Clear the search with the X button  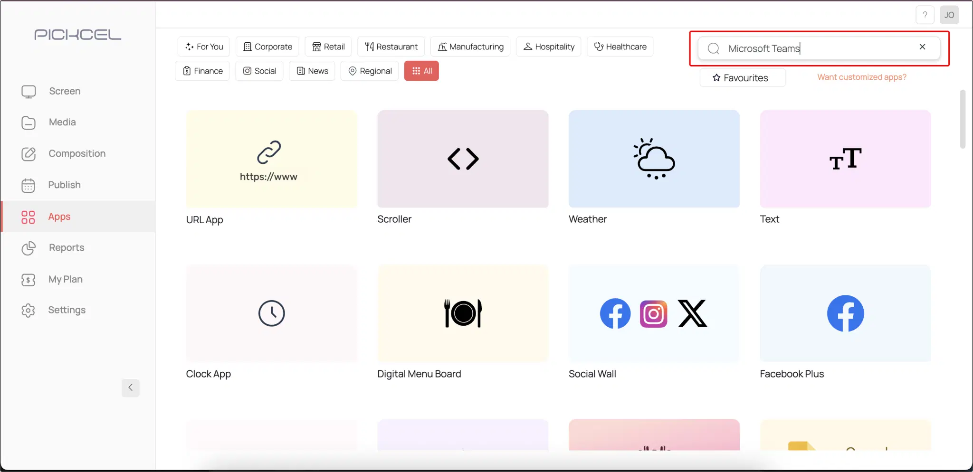[x=923, y=47]
